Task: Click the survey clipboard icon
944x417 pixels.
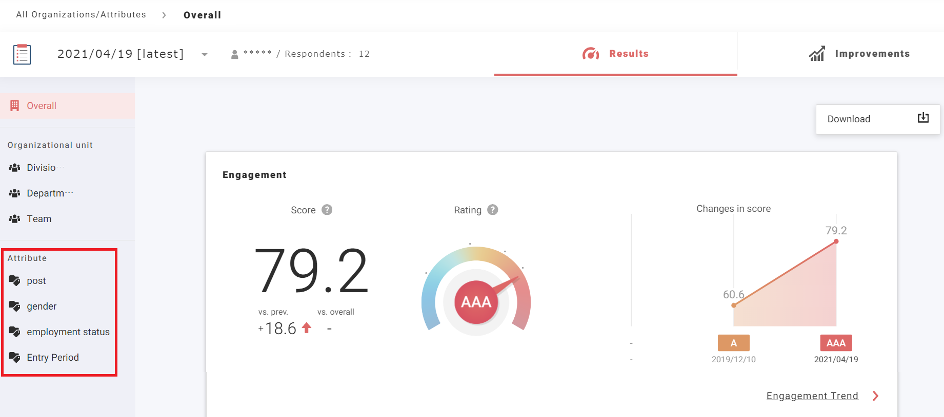Action: (22, 54)
